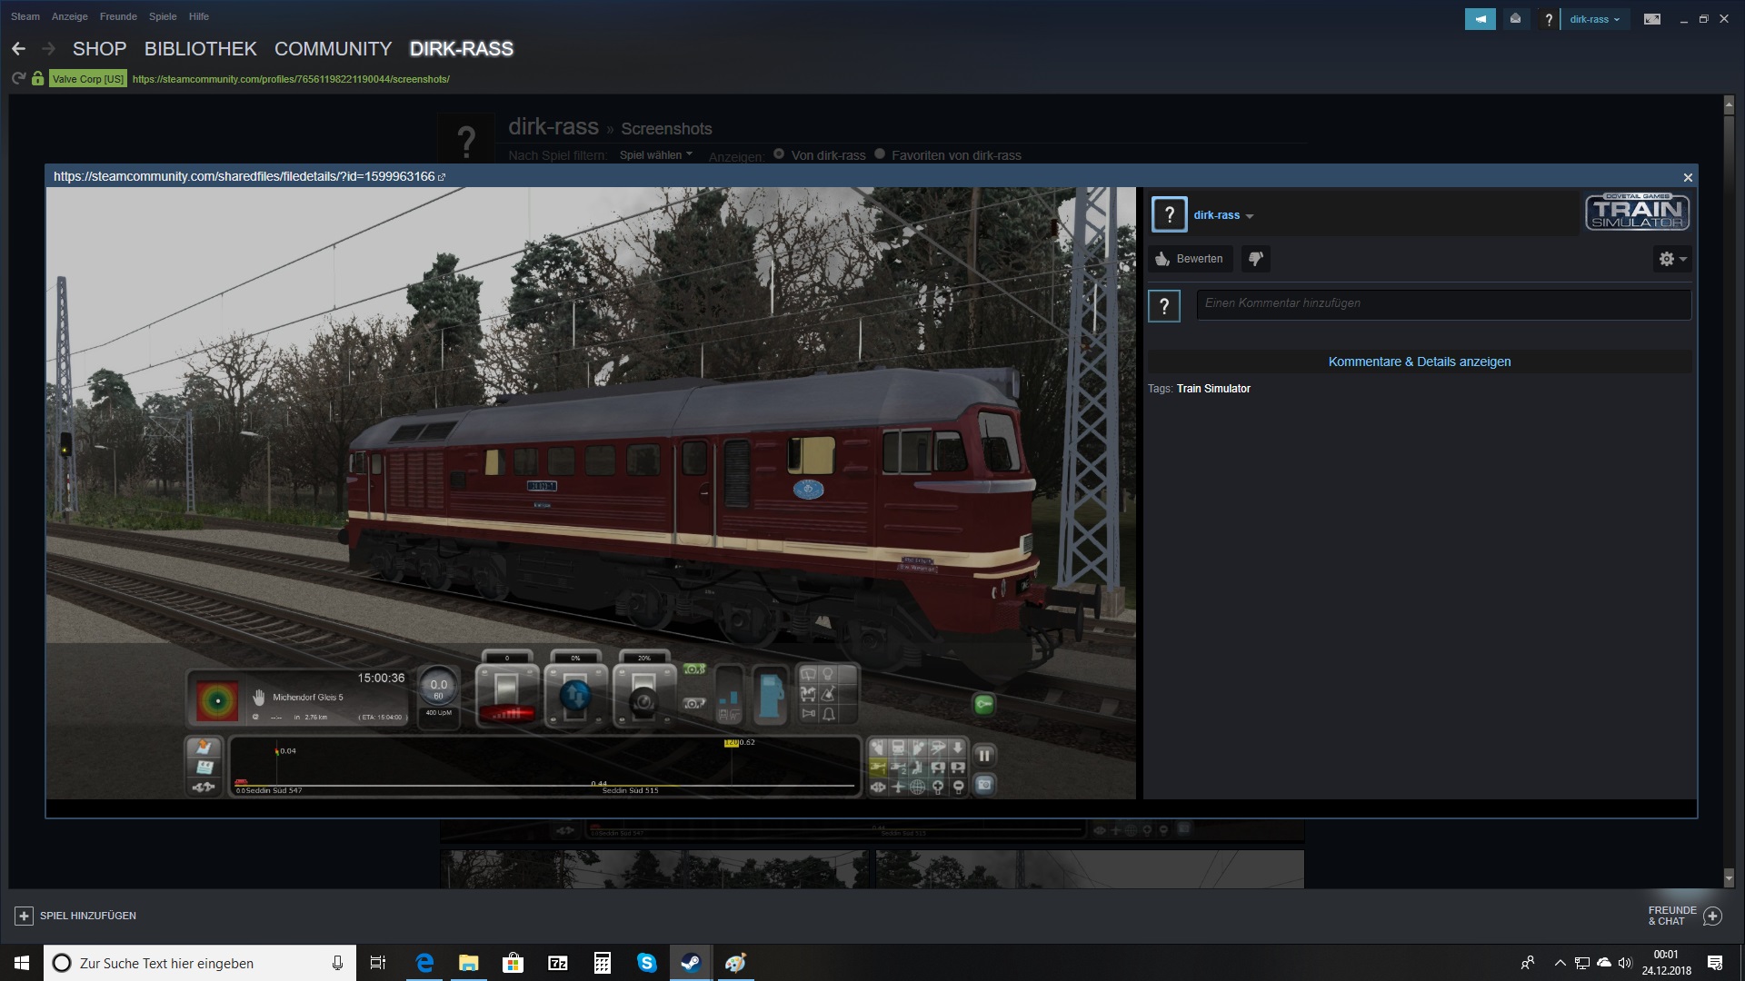The width and height of the screenshot is (1745, 981).
Task: Open the Spiele menu
Action: pyautogui.click(x=163, y=16)
